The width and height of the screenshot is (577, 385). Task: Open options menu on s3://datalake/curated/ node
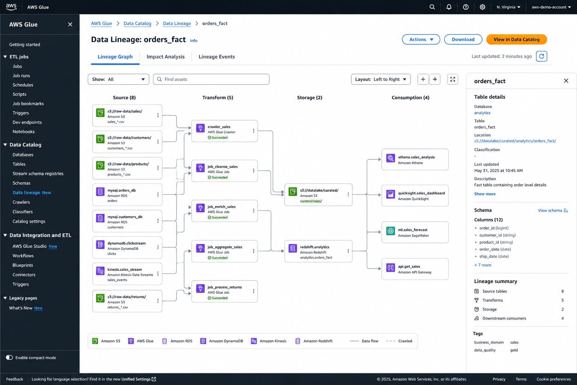[348, 194]
